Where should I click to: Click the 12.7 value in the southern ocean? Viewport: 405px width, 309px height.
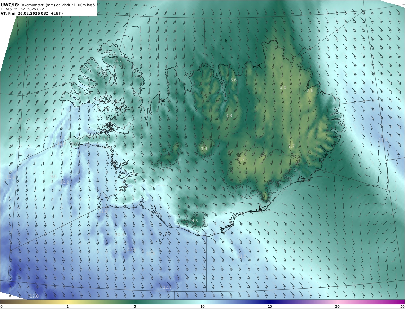click(x=167, y=287)
